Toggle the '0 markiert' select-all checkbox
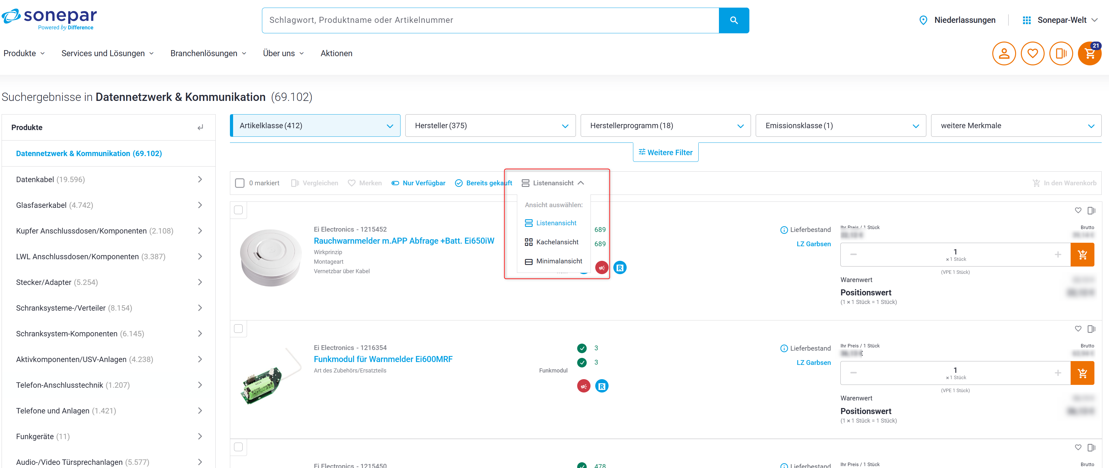The image size is (1109, 468). (x=240, y=183)
